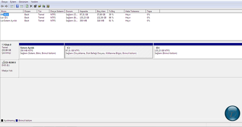Image resolution: width=242 pixels, height=127 pixels.
Task: Click the 98 % free cell
Action: [111, 17]
